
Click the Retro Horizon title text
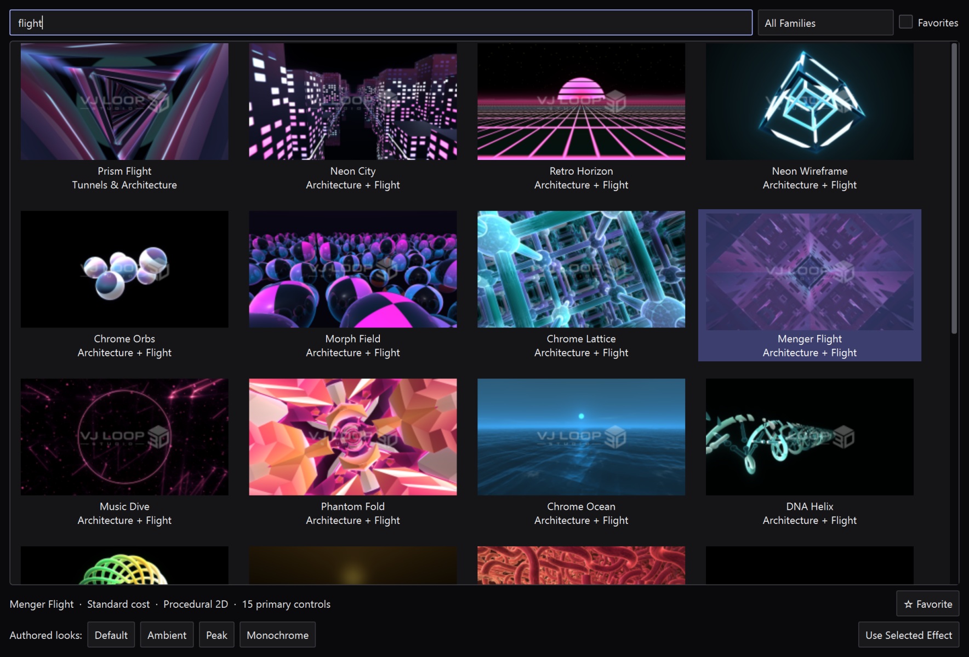click(x=581, y=171)
